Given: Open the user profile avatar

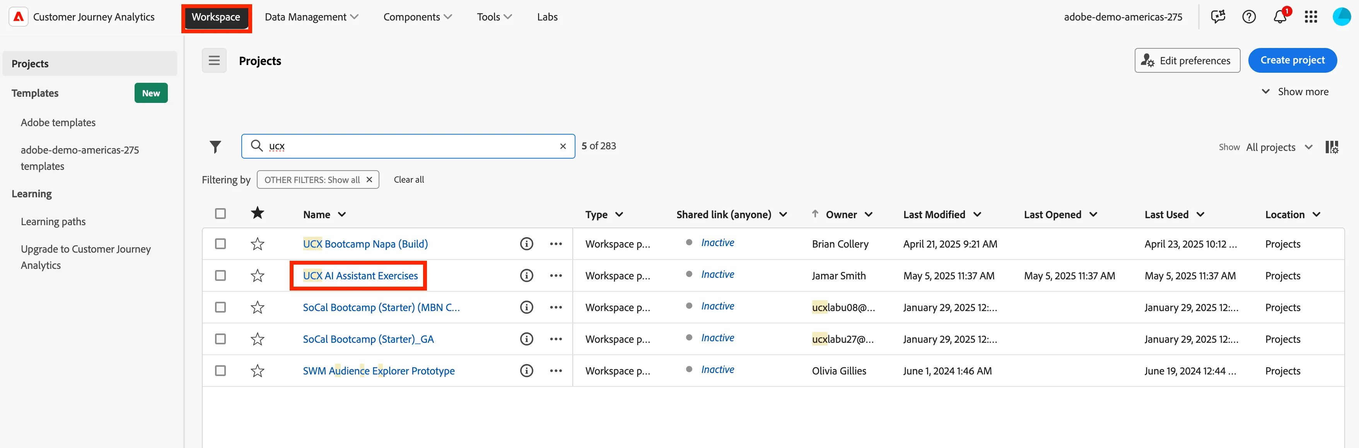Looking at the screenshot, I should (1342, 17).
